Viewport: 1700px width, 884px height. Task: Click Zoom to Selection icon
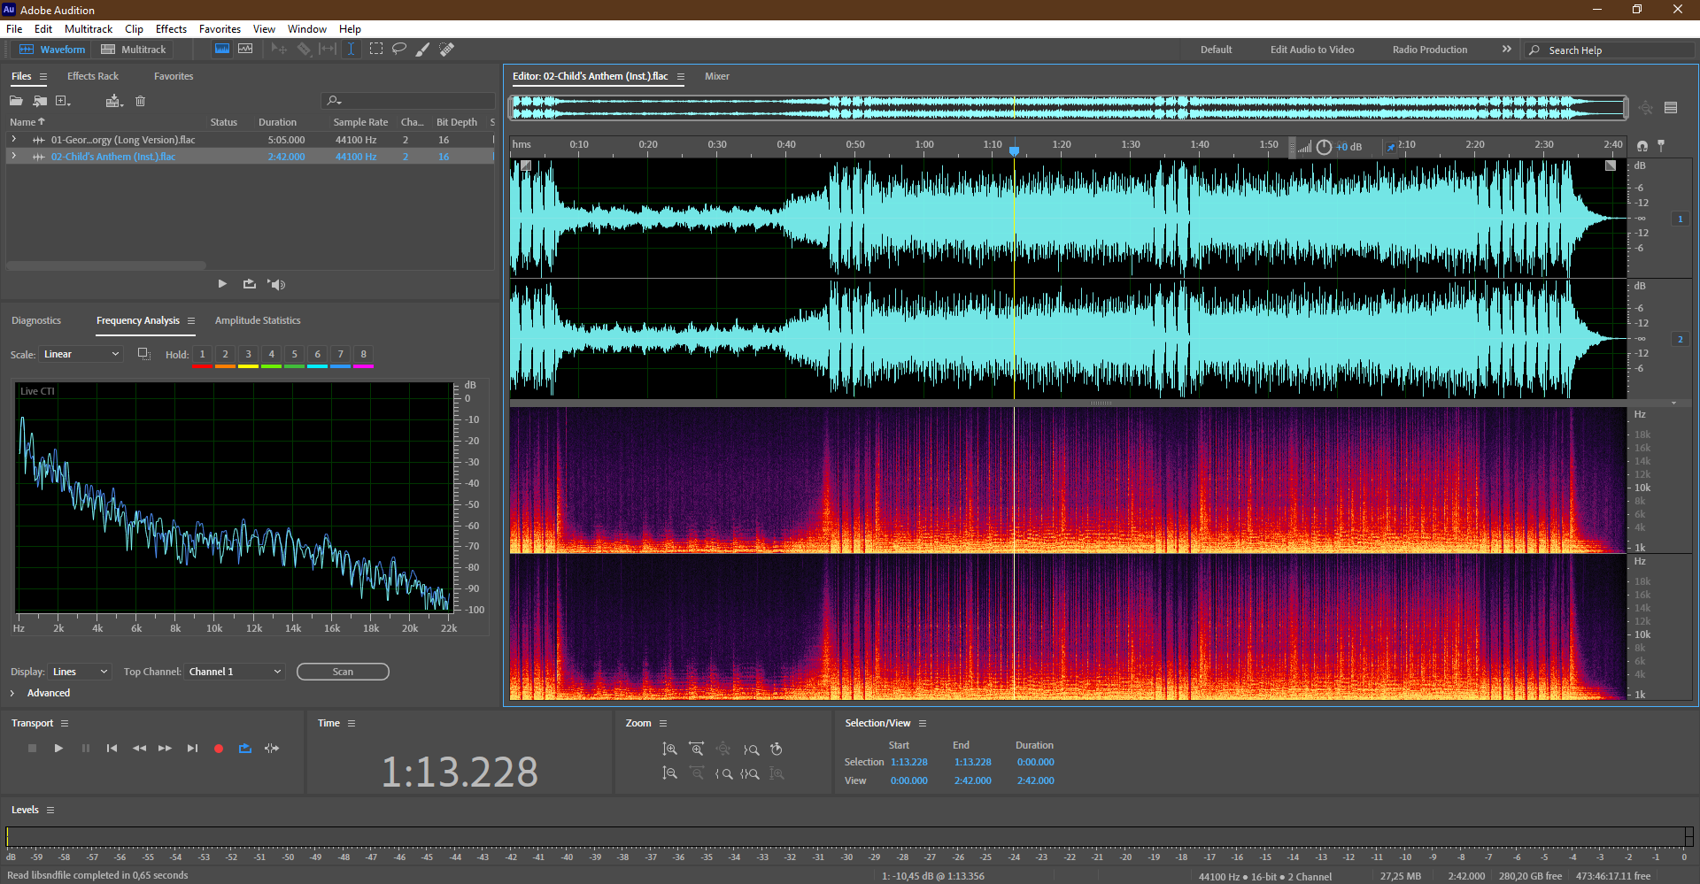[750, 773]
